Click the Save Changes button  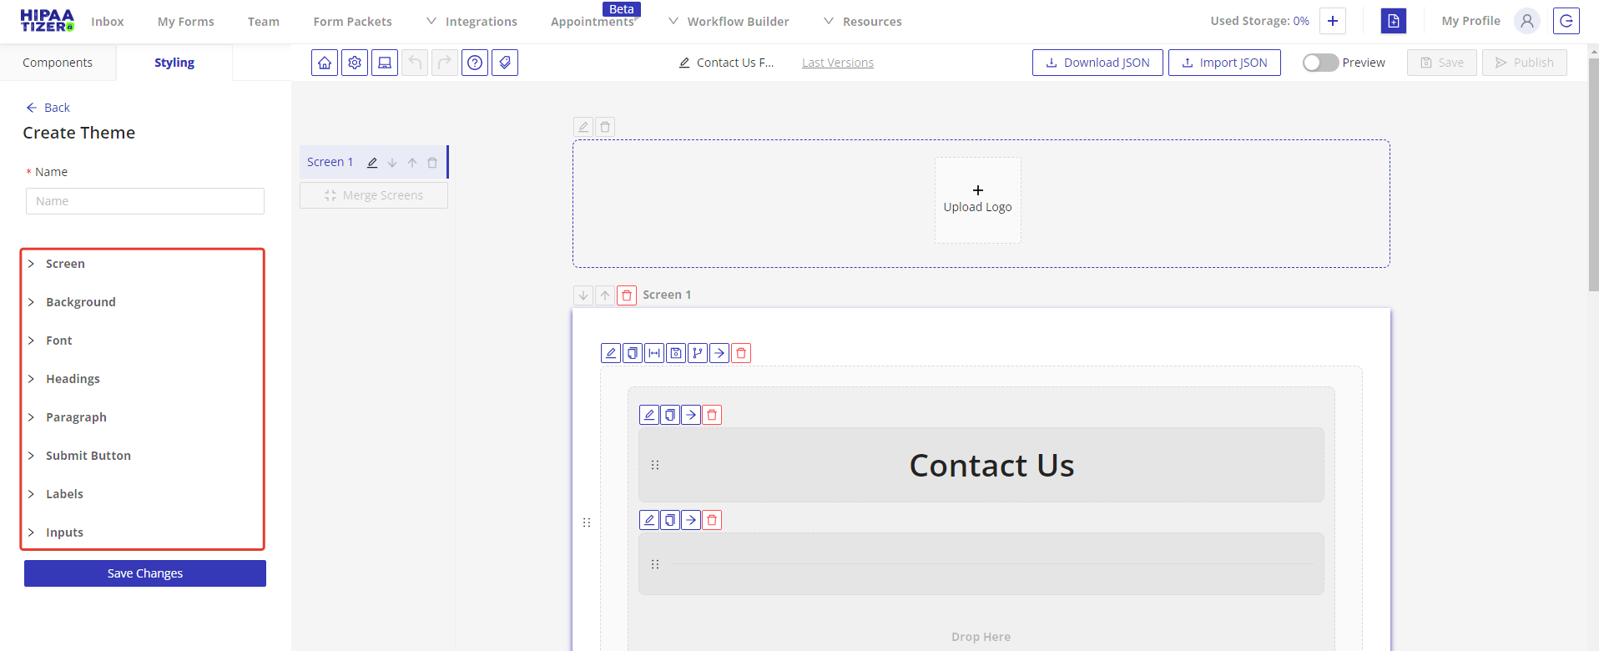pos(145,573)
